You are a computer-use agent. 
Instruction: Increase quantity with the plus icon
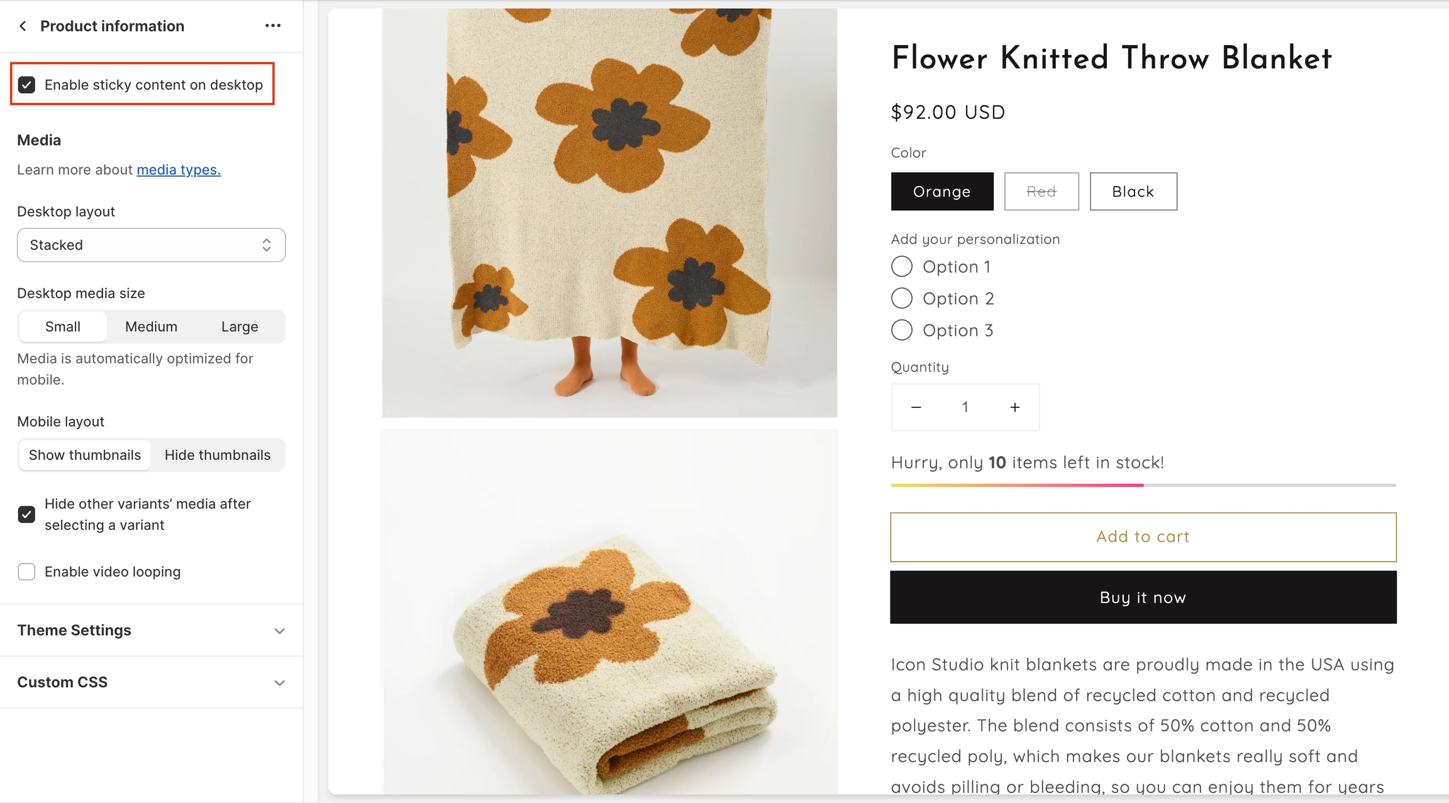(x=1014, y=407)
